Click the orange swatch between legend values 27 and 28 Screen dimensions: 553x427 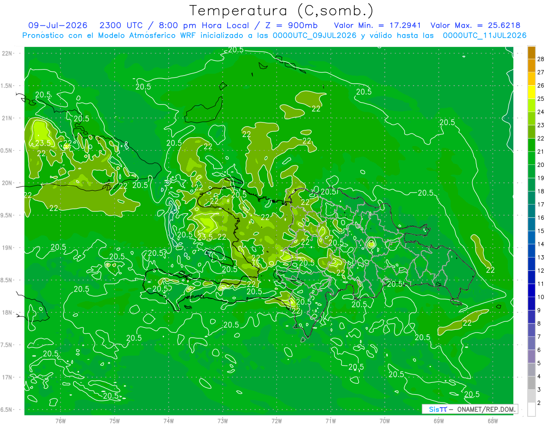(x=531, y=65)
